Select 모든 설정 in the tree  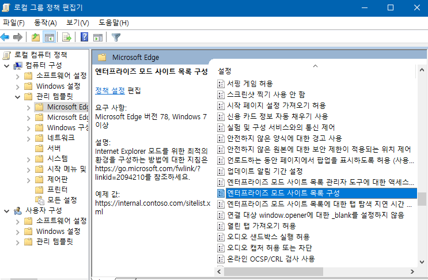(62, 200)
